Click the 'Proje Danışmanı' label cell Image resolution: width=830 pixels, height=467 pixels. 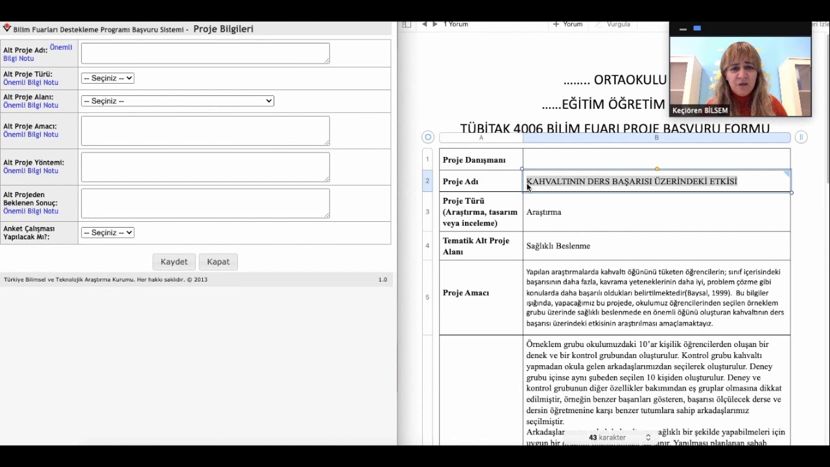click(481, 160)
